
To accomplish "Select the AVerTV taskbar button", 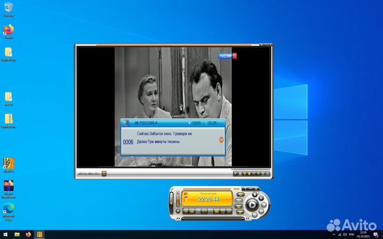I will point(39,235).
